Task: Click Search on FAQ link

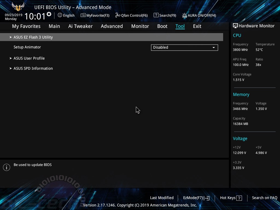Action: pyautogui.click(x=265, y=198)
